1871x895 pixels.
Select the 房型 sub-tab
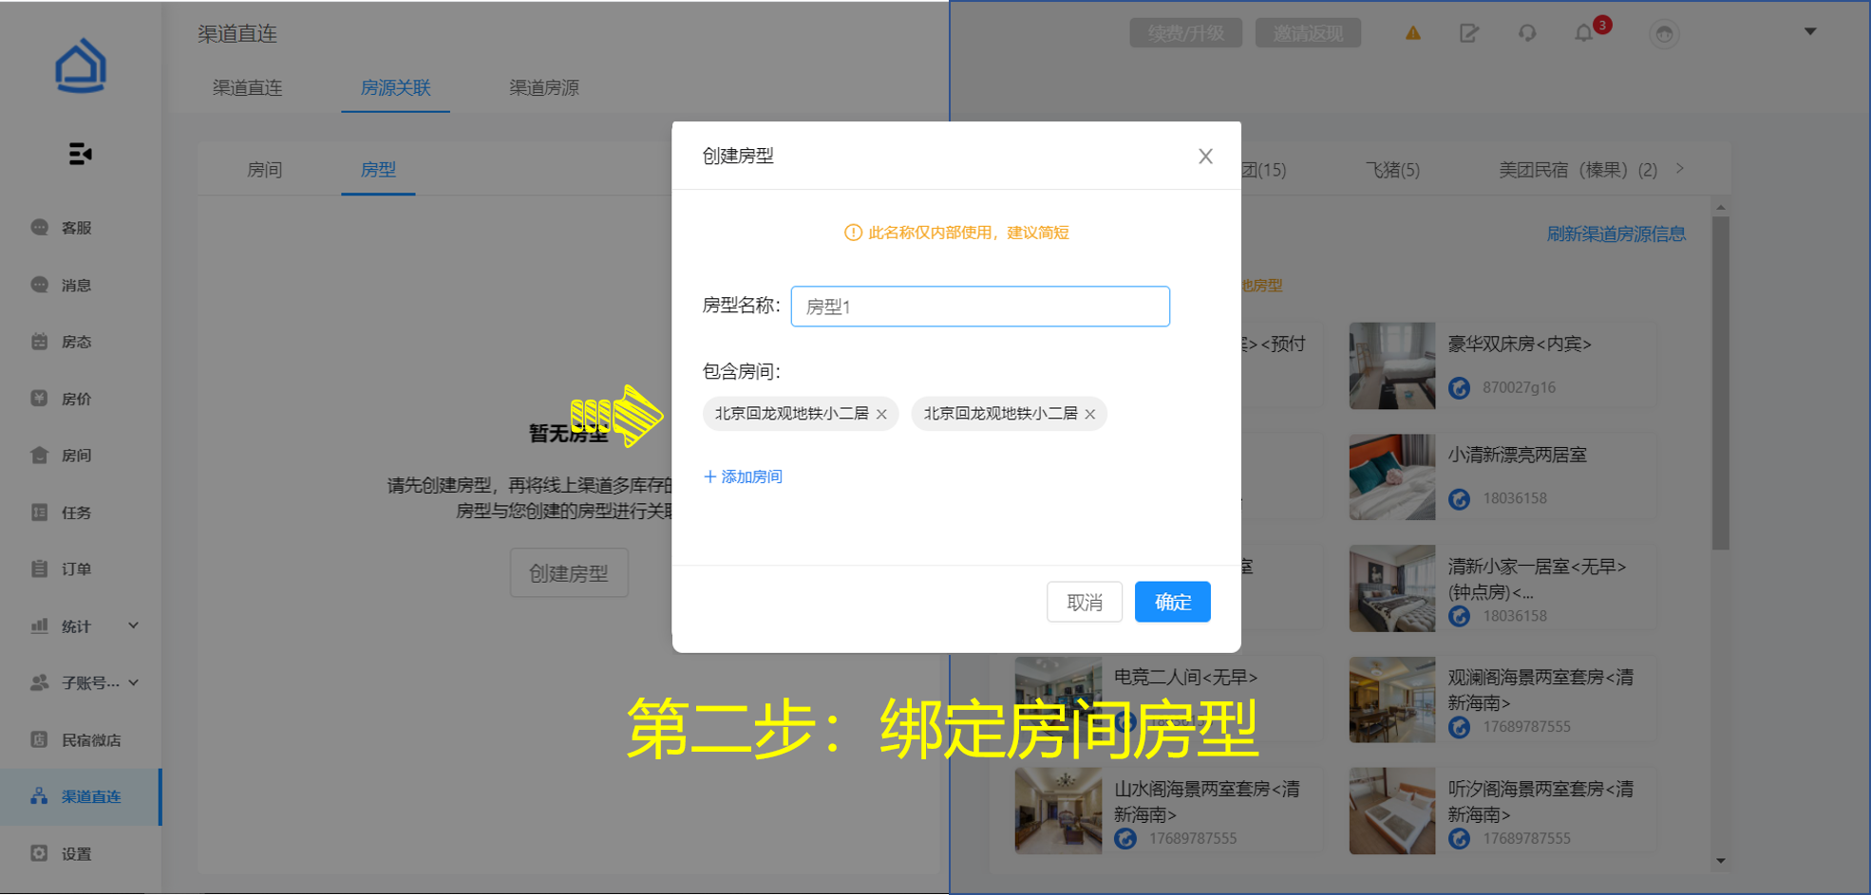[378, 170]
